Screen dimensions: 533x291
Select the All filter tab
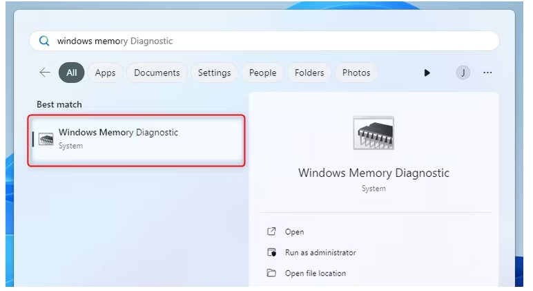tap(71, 73)
